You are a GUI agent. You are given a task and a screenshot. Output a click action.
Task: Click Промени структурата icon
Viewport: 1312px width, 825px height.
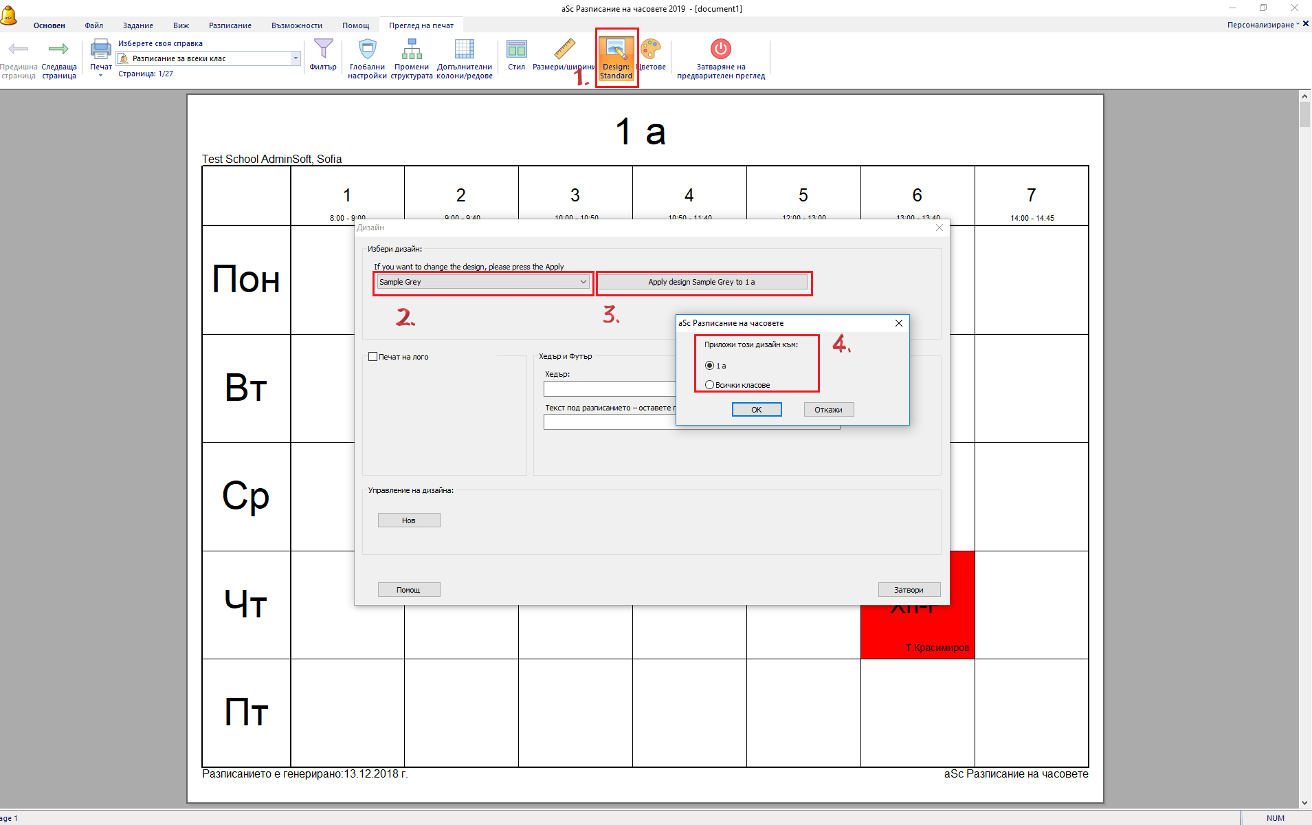click(x=412, y=50)
